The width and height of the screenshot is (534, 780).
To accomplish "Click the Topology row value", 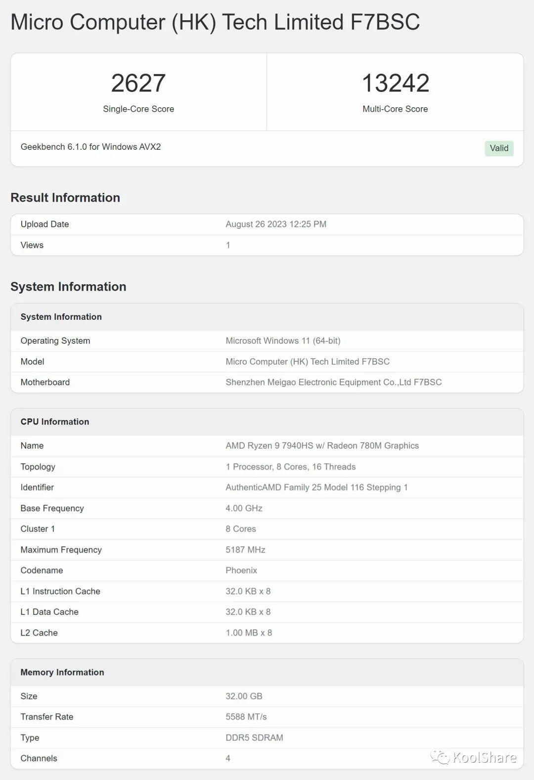I will (290, 467).
